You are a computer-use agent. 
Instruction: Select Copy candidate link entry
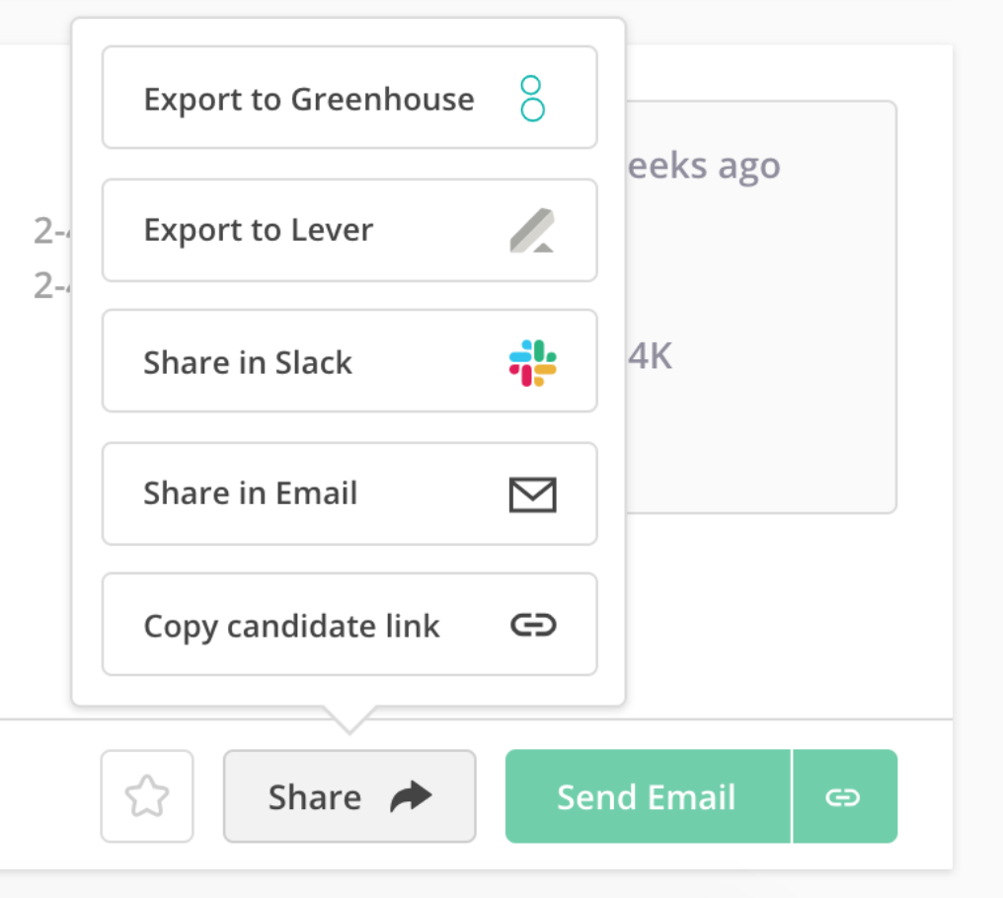pos(349,625)
